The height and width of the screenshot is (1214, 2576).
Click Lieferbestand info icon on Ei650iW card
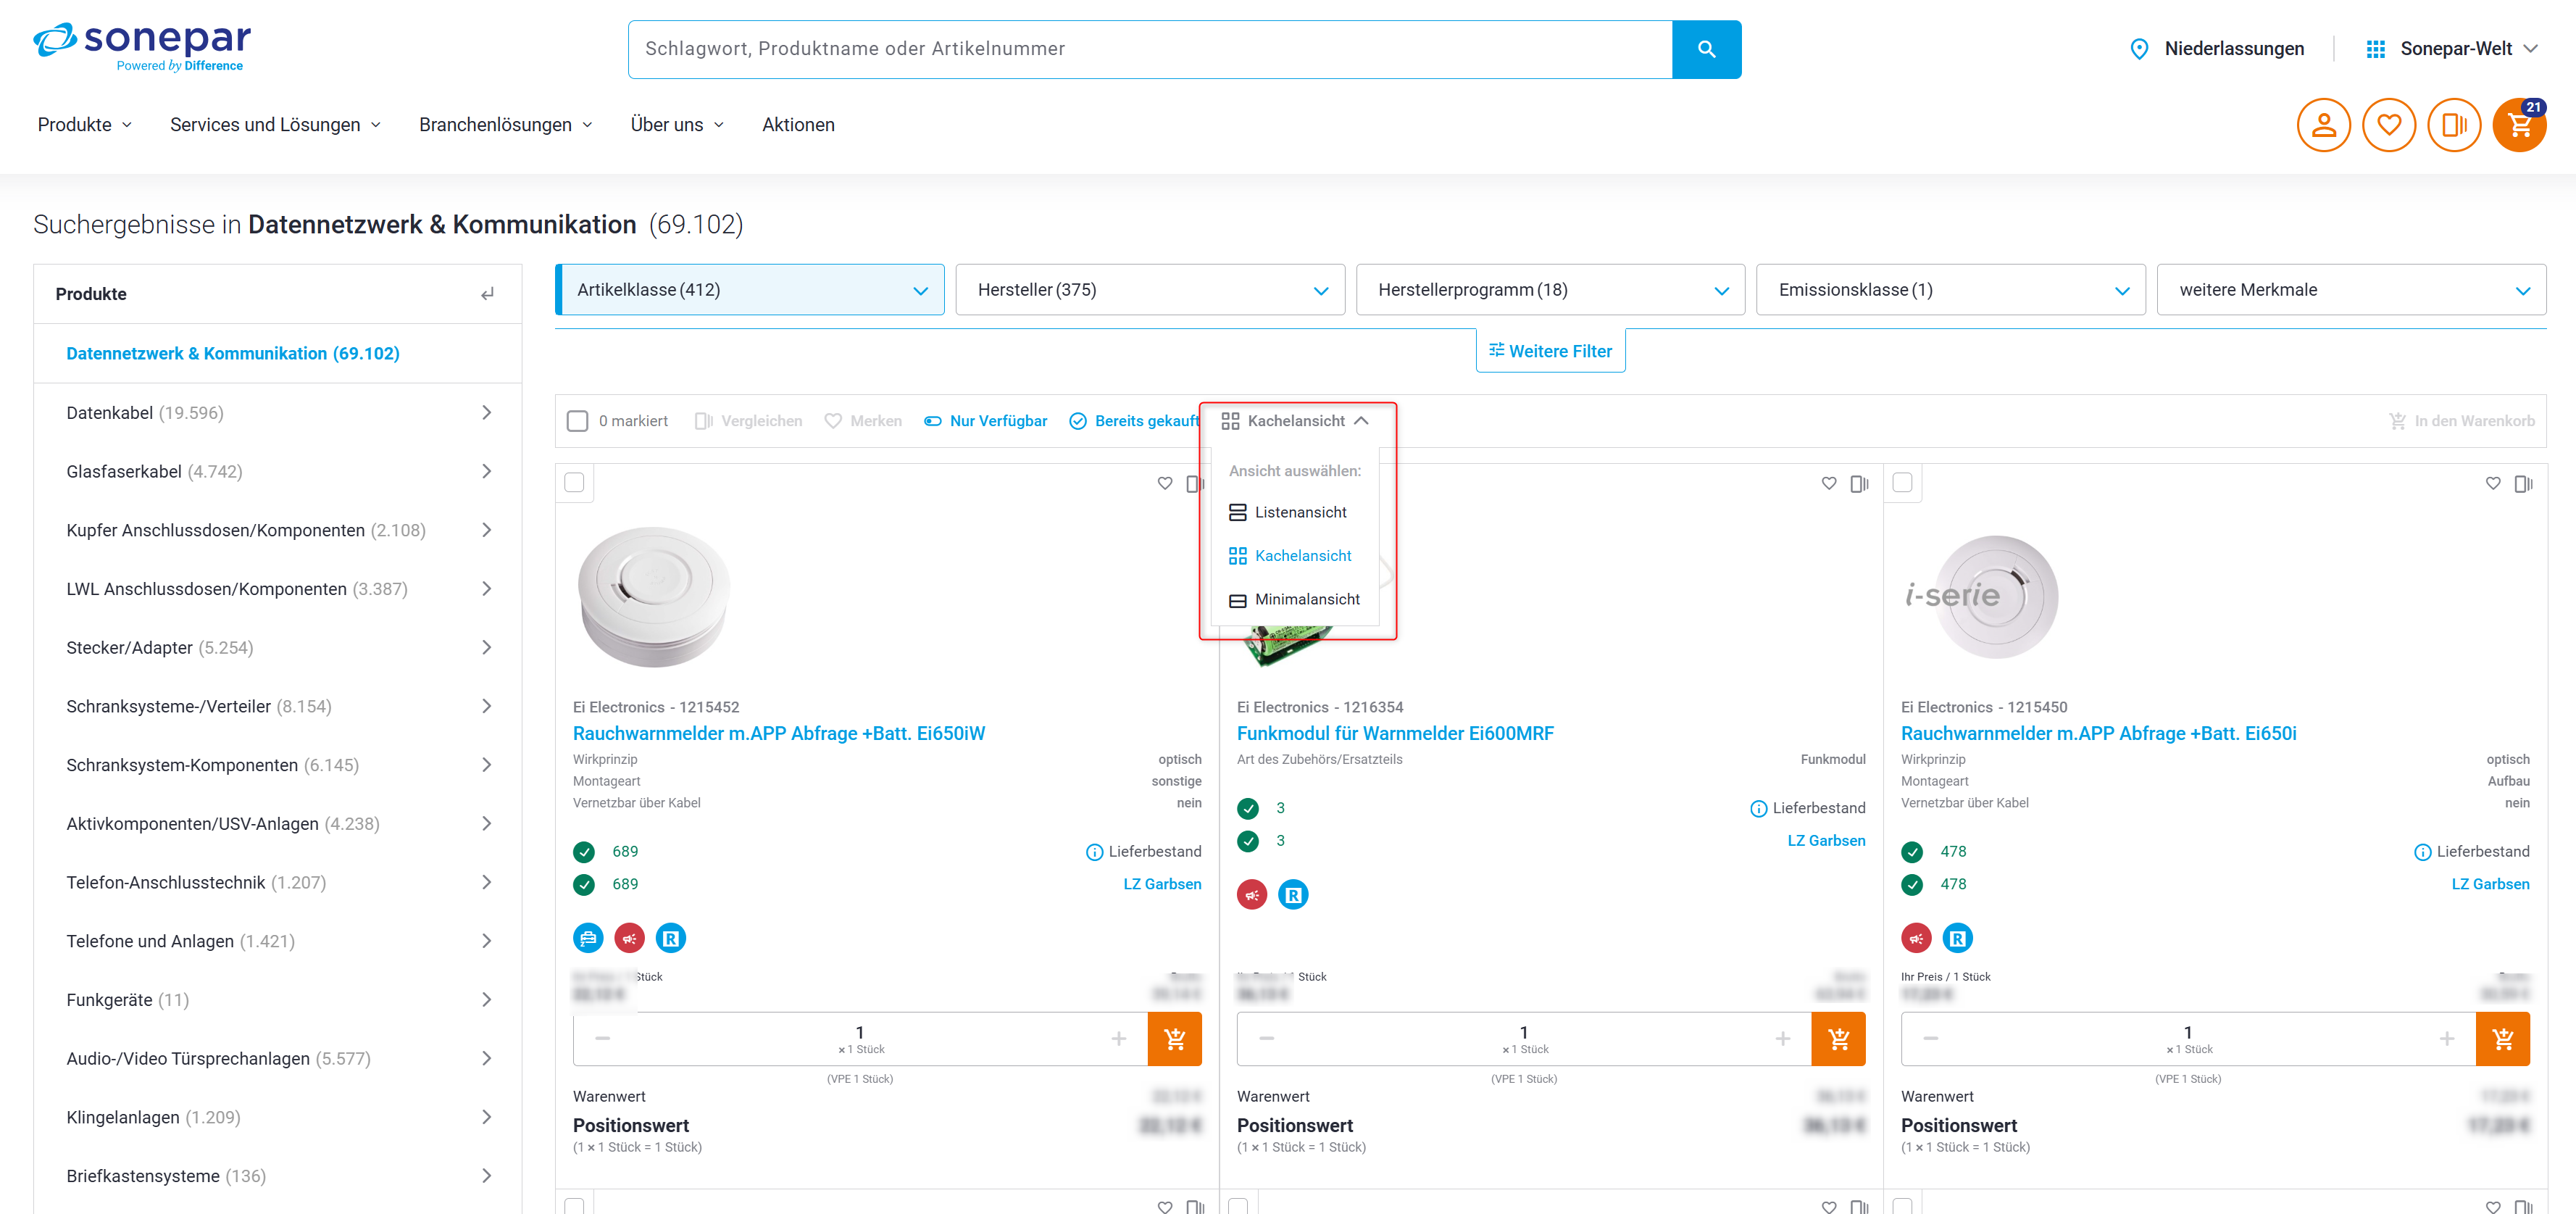(1094, 852)
